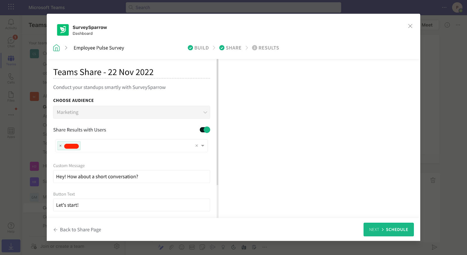Click Back to Share Page link

pyautogui.click(x=77, y=230)
